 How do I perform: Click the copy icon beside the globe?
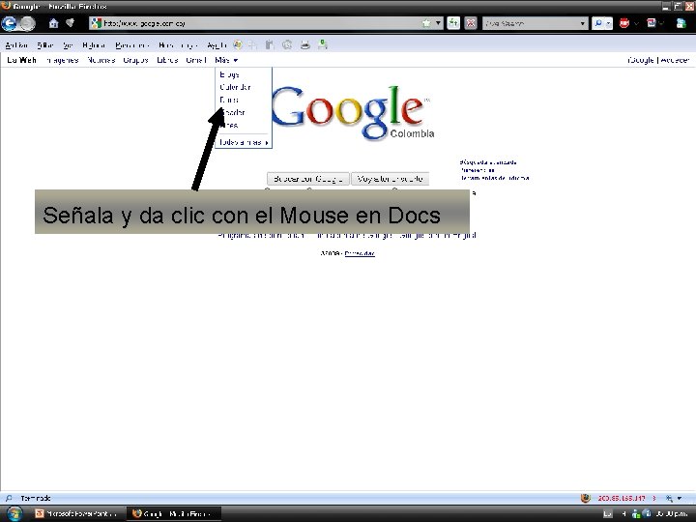(252, 44)
